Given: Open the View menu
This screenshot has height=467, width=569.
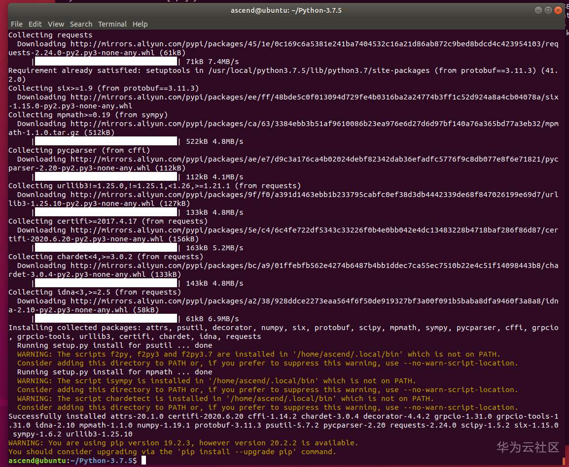Looking at the screenshot, I should (x=56, y=24).
